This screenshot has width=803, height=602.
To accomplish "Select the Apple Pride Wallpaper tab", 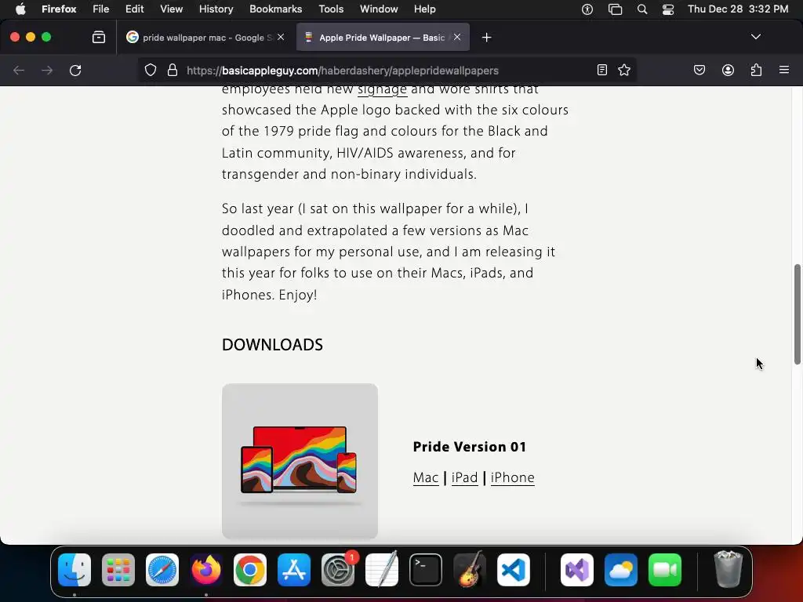I will coord(383,38).
